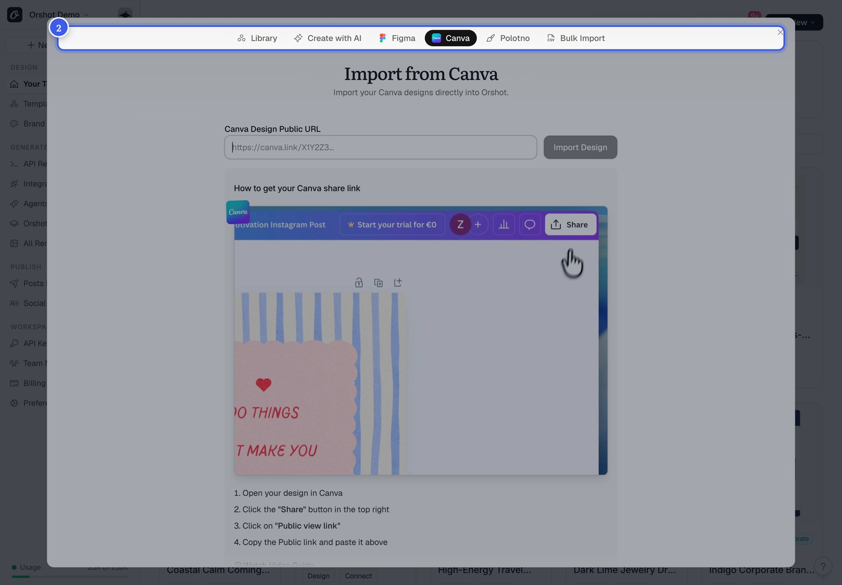Click the Bulk Import CSV icon

[551, 38]
